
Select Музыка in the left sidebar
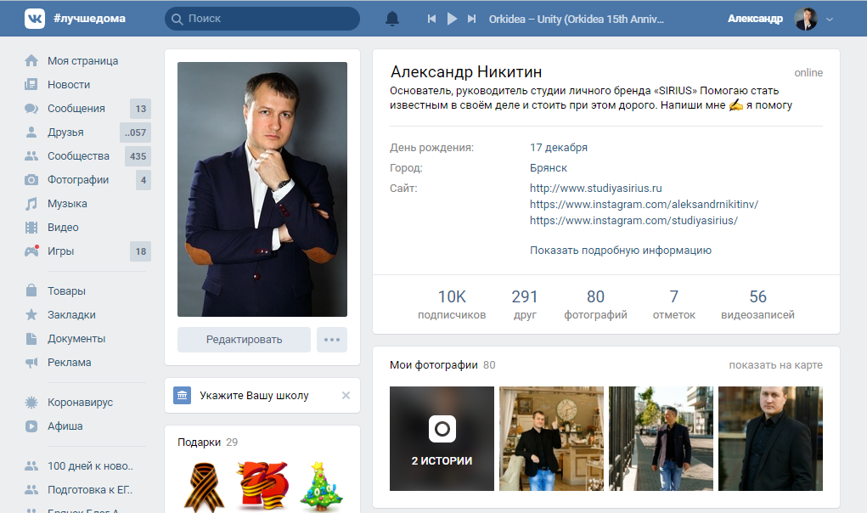pos(65,203)
